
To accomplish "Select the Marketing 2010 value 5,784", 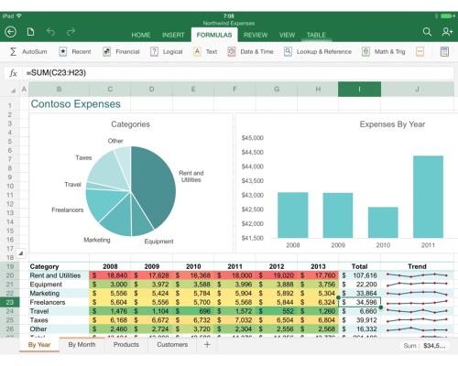I will 193,294.
